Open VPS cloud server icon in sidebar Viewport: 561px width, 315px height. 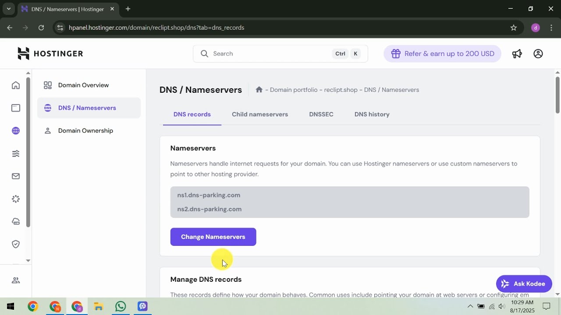(x=16, y=221)
